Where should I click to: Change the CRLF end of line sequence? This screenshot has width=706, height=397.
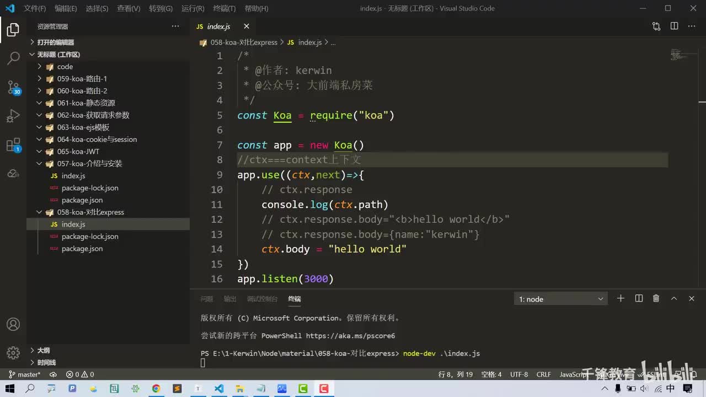pyautogui.click(x=544, y=374)
